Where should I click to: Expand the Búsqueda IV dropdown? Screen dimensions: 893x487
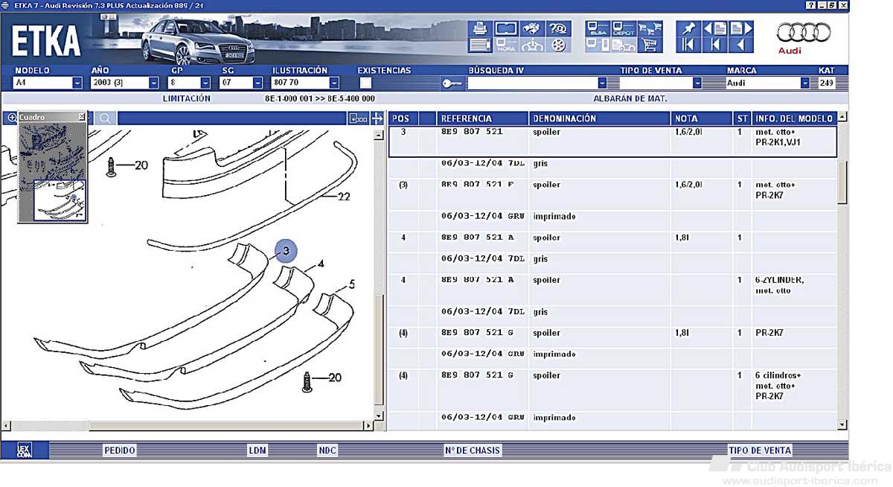(x=602, y=83)
